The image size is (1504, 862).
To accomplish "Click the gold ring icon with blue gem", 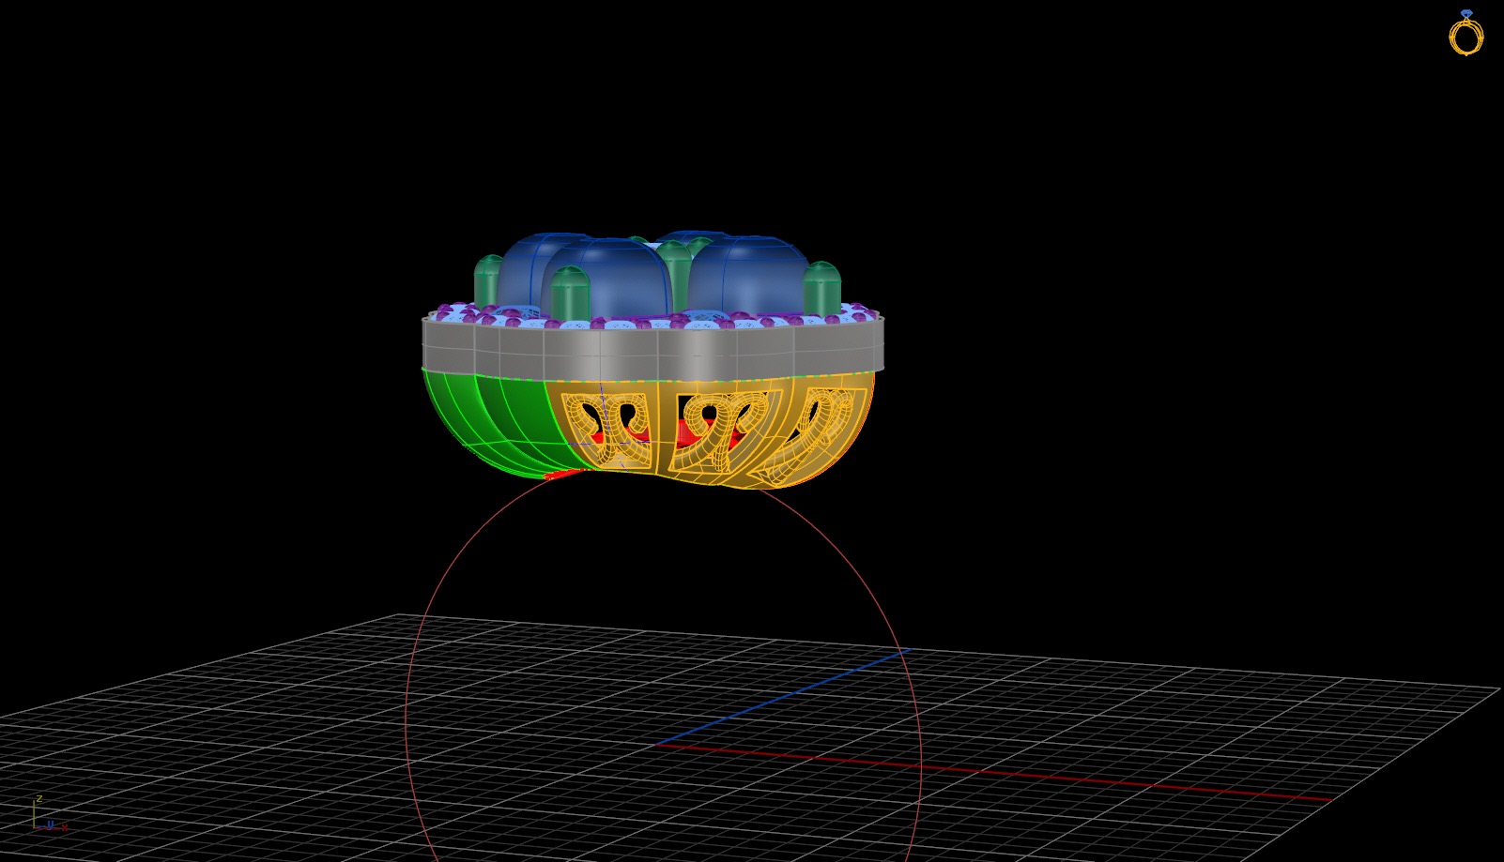I will [x=1466, y=33].
